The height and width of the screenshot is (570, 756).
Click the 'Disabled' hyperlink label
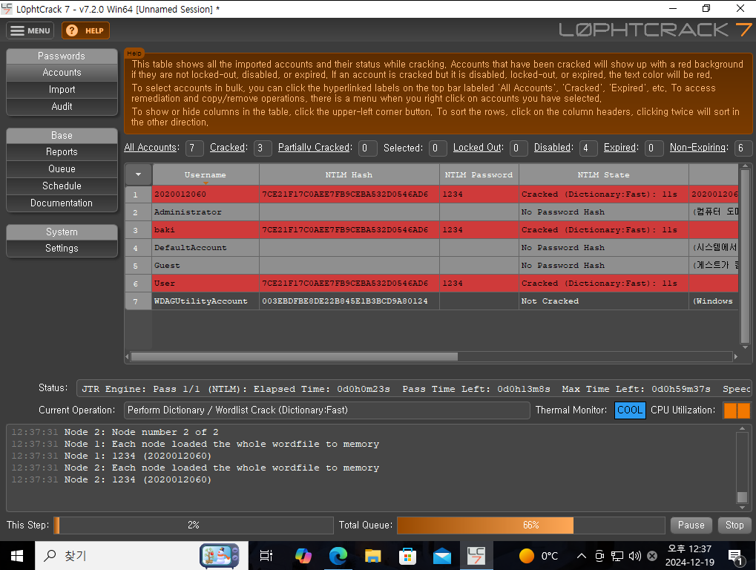tap(553, 148)
